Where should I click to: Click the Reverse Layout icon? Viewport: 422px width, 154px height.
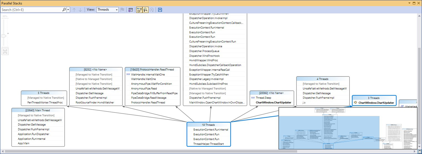click(152, 10)
